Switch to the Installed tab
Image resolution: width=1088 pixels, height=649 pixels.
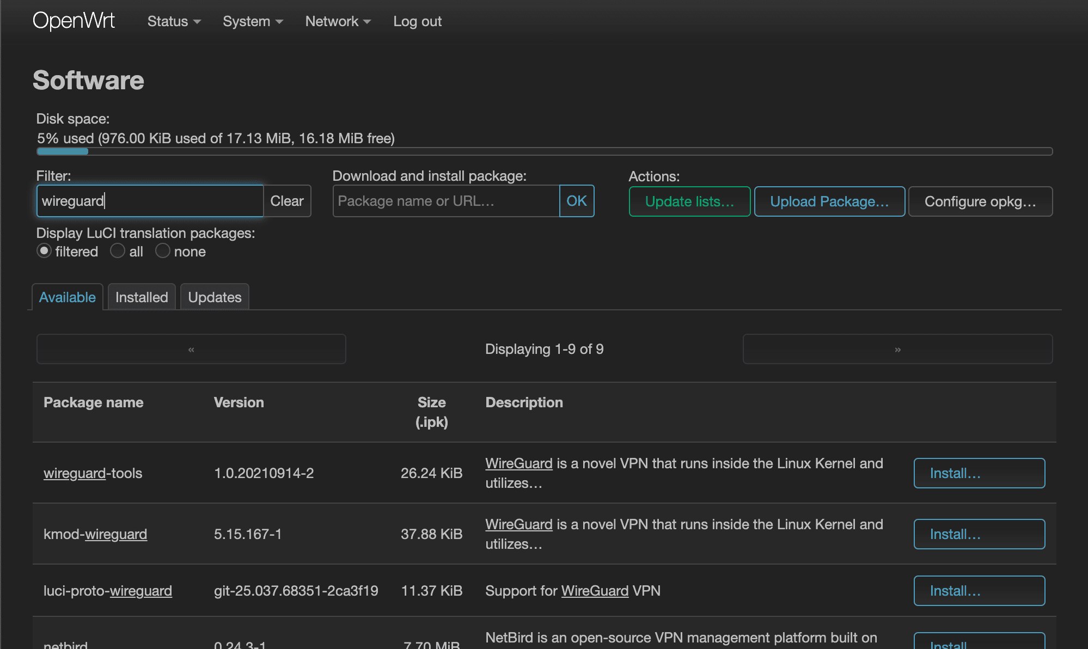click(142, 297)
